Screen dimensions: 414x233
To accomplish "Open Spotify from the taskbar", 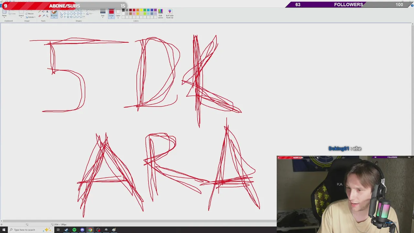I will click(x=74, y=230).
